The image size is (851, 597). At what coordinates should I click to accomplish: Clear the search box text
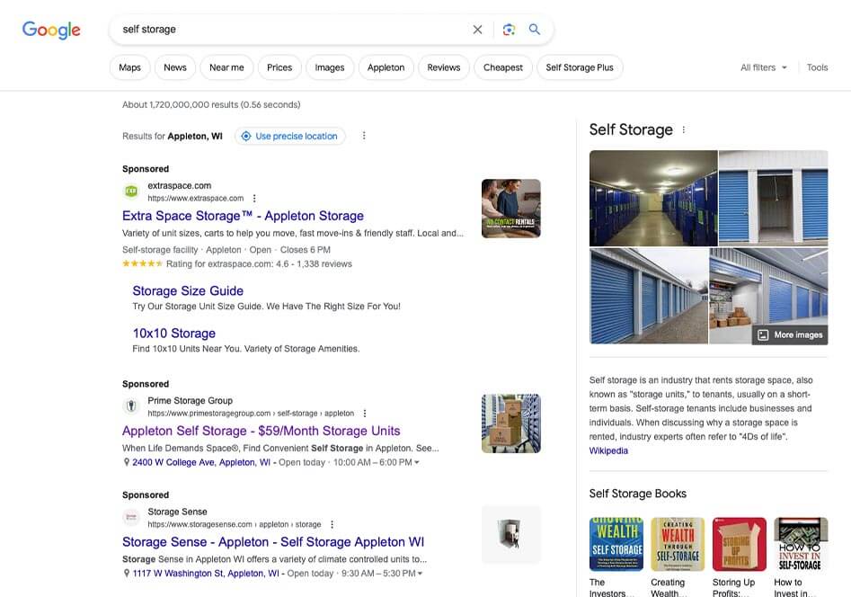click(x=477, y=30)
